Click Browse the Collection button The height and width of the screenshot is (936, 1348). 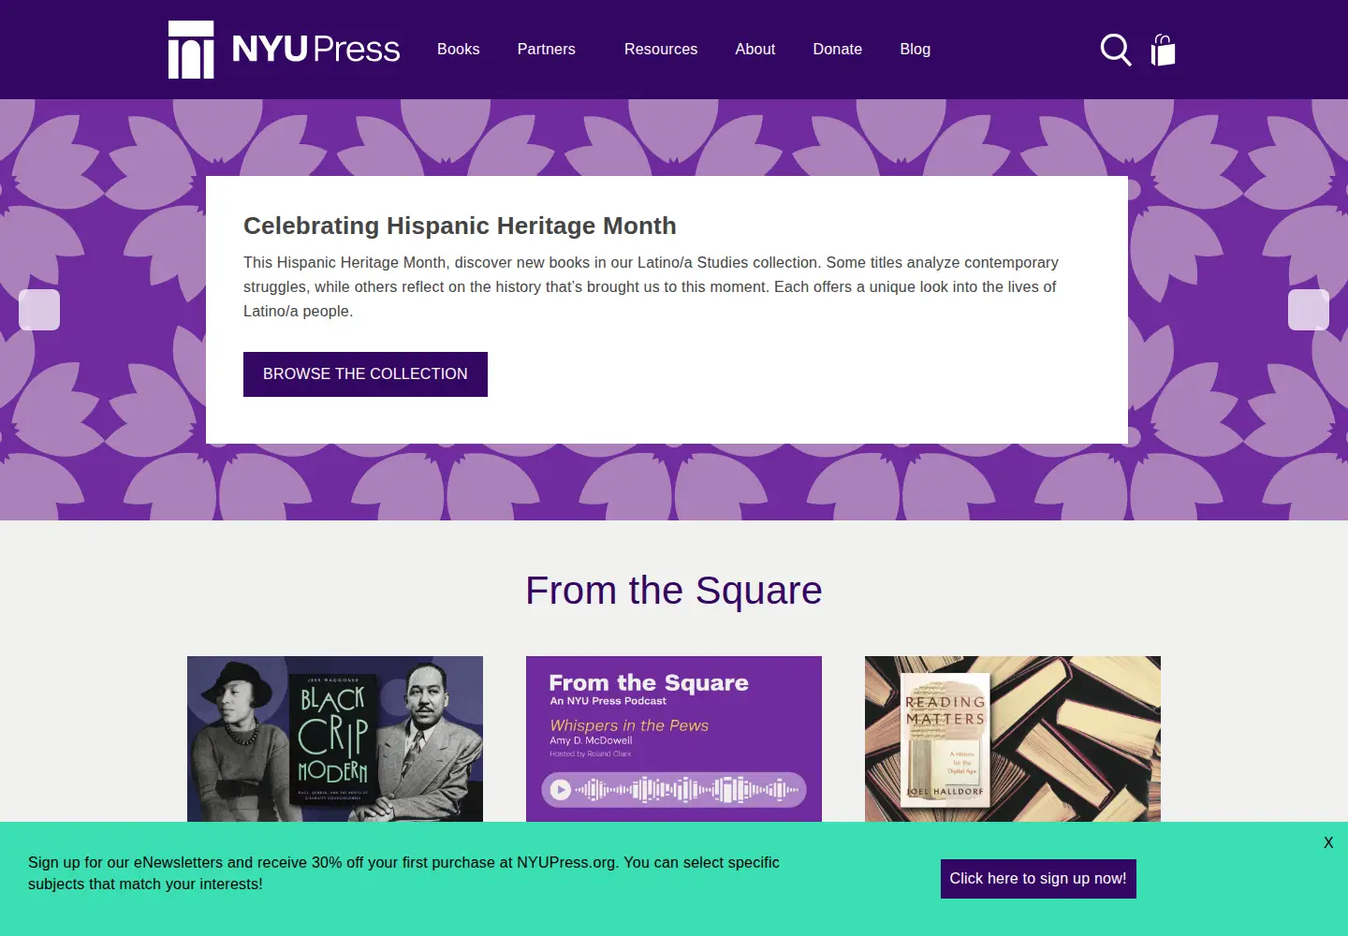tap(365, 374)
